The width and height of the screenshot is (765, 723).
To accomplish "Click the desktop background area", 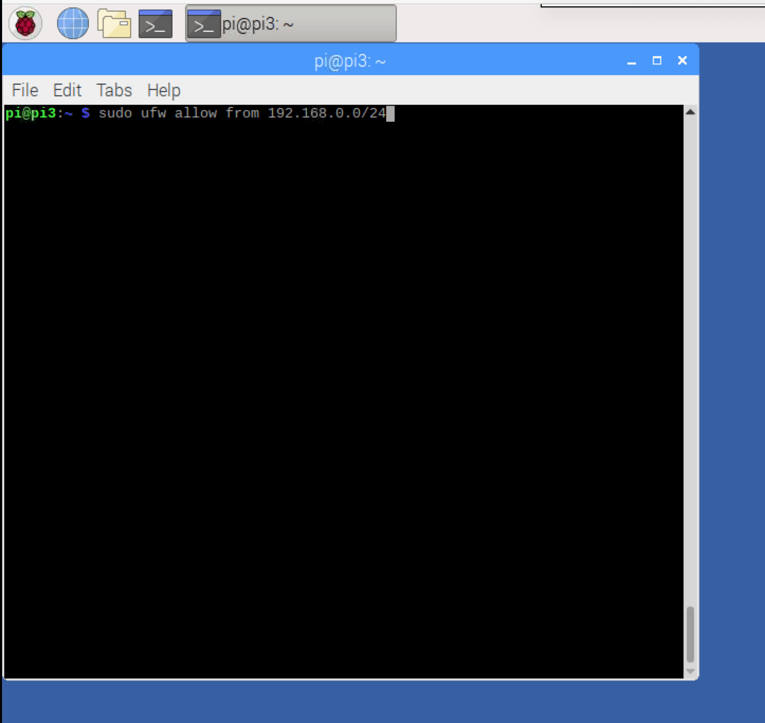I will pos(735,370).
